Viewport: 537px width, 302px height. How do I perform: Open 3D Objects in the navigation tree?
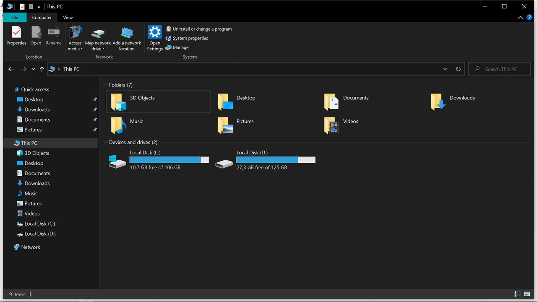[x=37, y=153]
